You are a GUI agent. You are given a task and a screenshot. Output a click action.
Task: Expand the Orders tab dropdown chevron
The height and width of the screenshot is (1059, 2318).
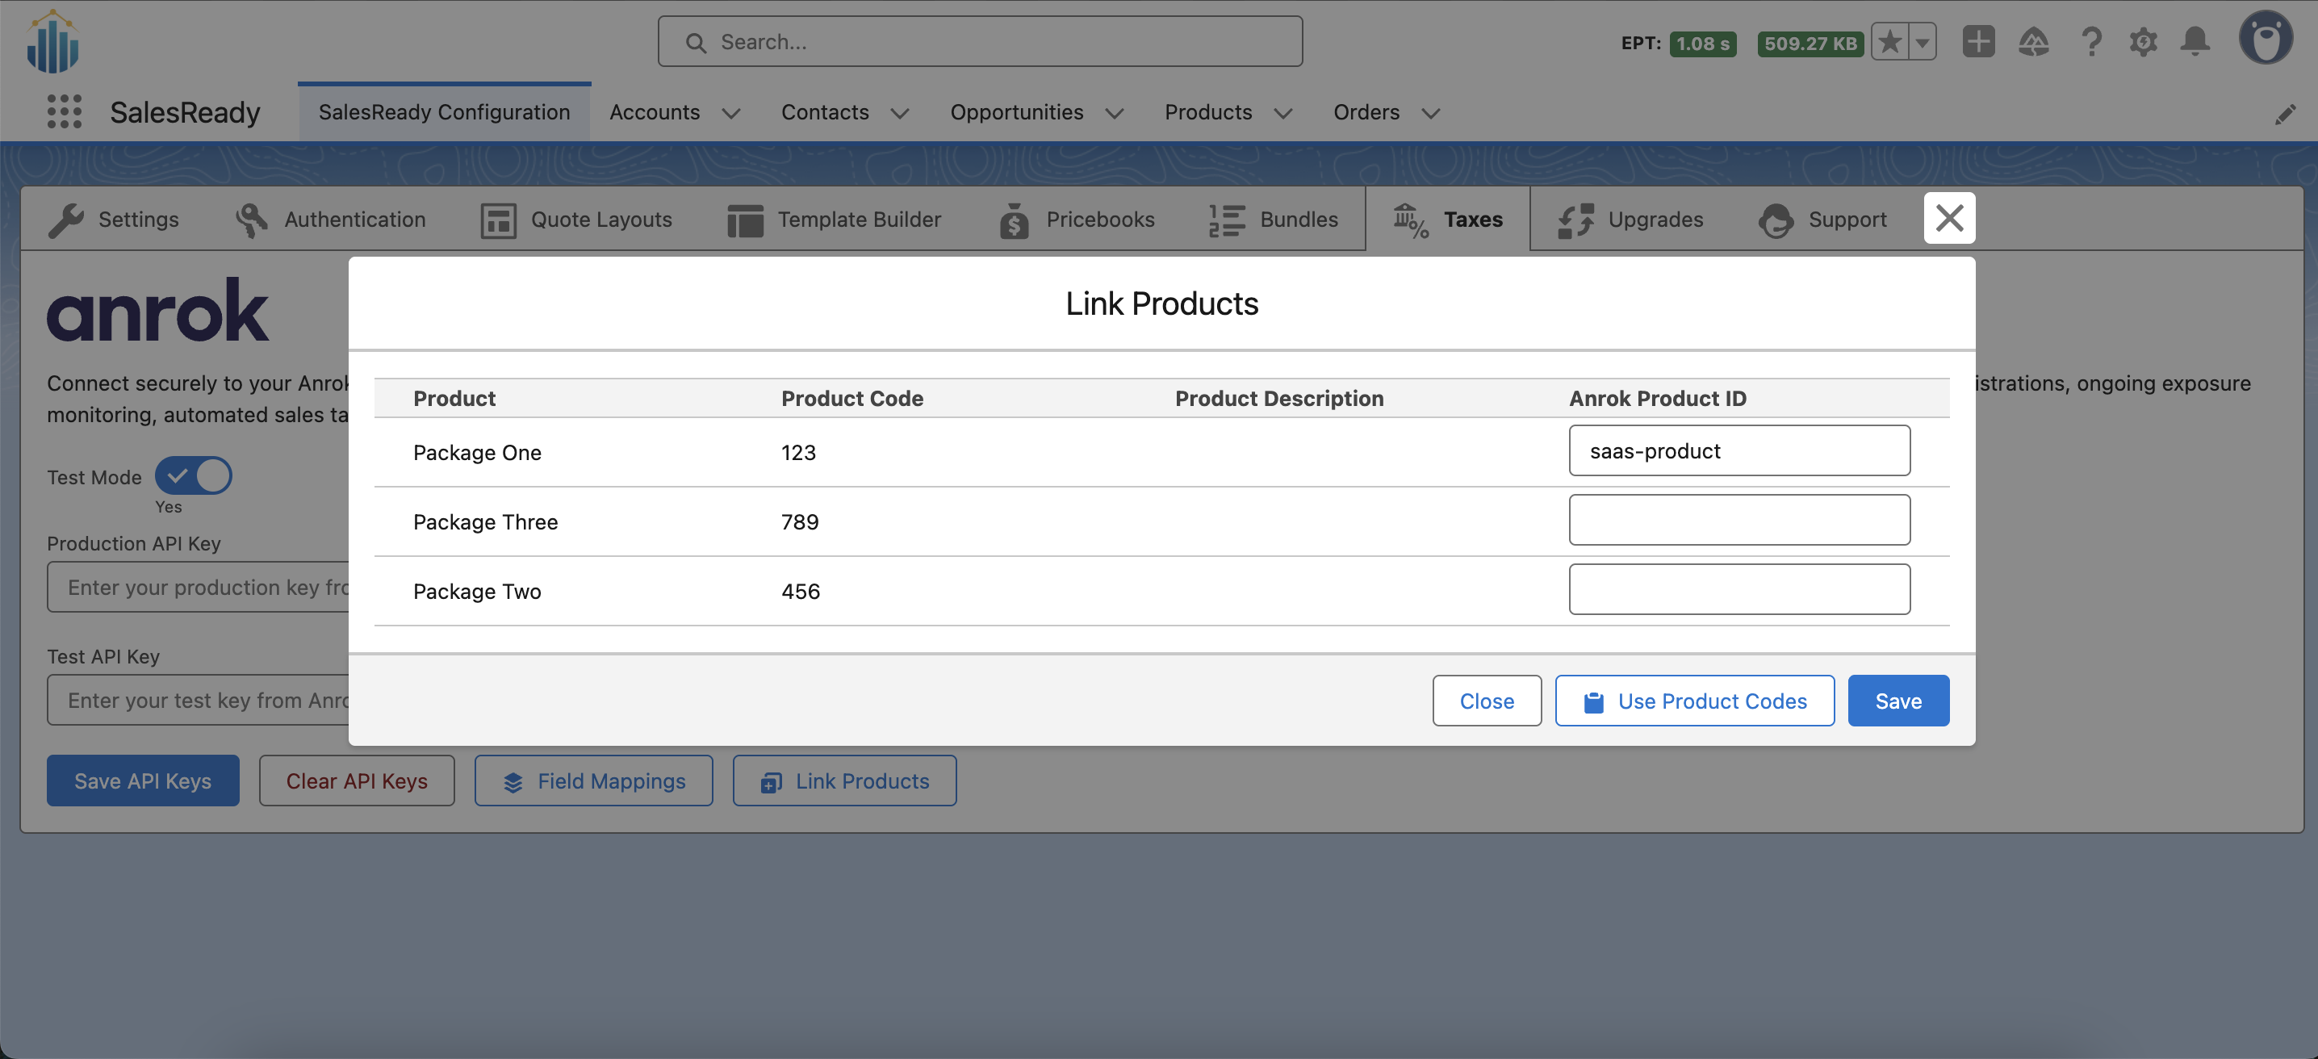(1431, 113)
